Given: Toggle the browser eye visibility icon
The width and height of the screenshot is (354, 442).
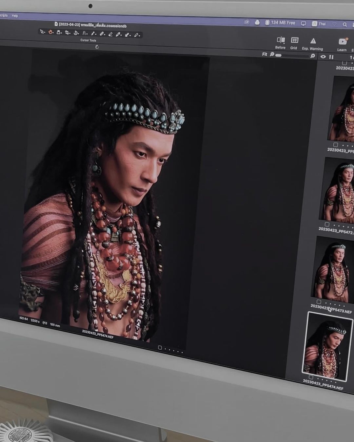Looking at the screenshot, I should (x=323, y=57).
